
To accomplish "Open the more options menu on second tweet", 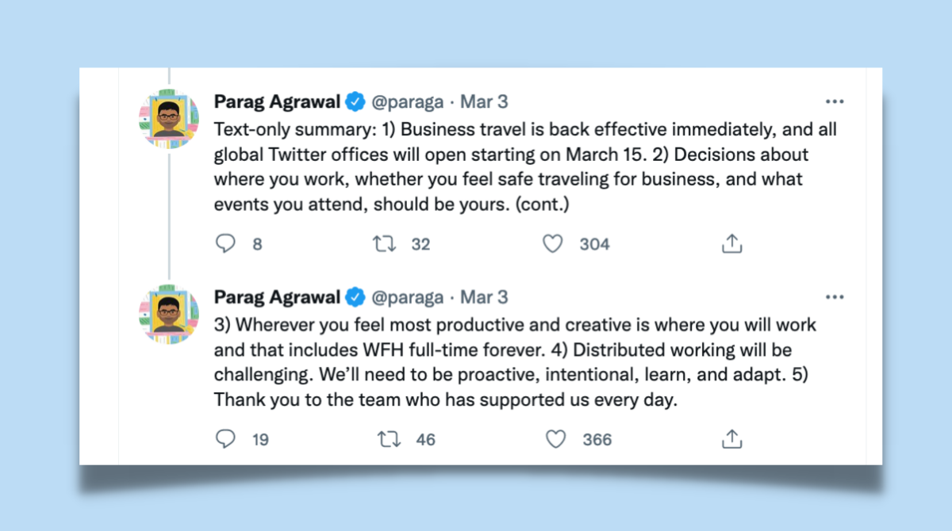I will click(x=835, y=297).
